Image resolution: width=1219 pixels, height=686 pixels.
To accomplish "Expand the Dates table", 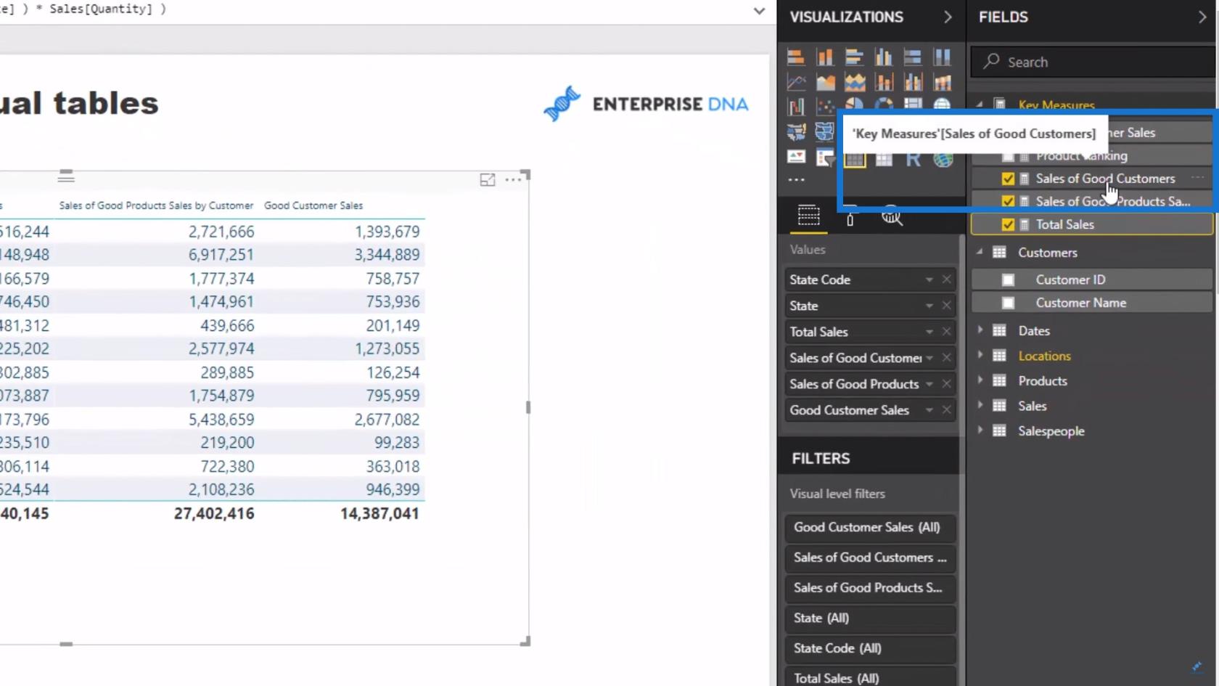I will (x=980, y=330).
